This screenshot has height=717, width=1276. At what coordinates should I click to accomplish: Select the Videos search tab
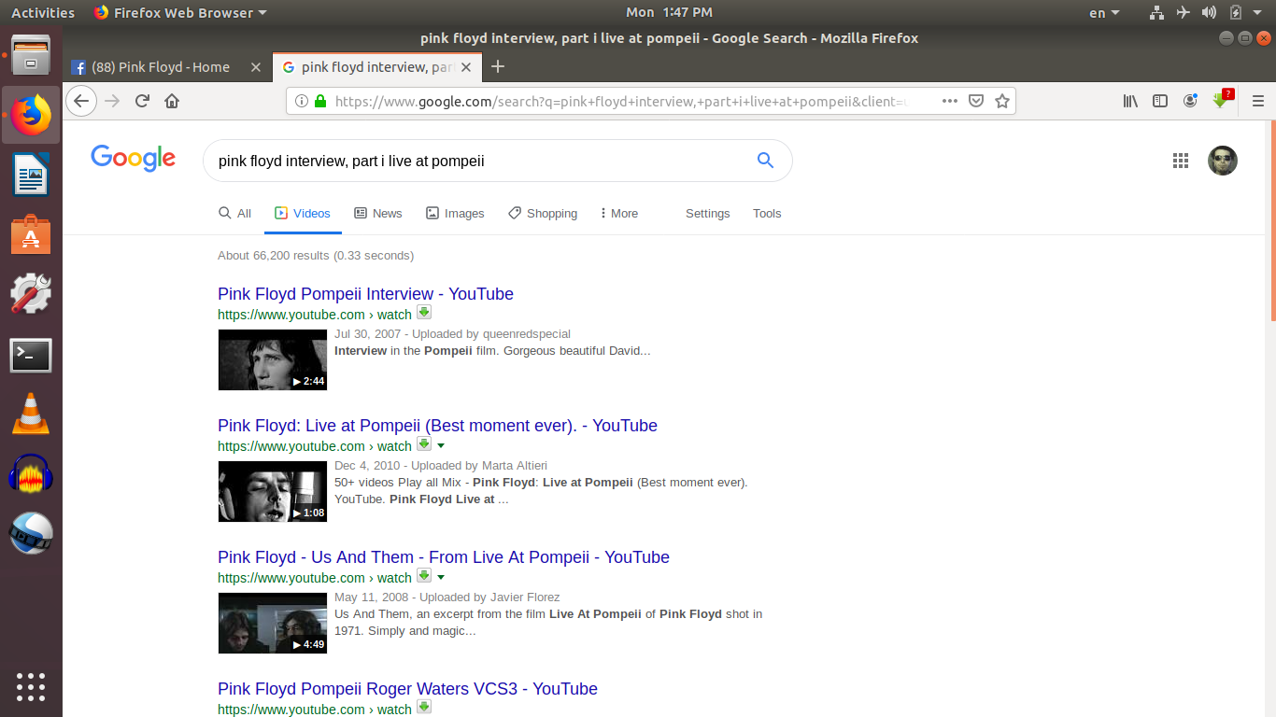pyautogui.click(x=303, y=214)
